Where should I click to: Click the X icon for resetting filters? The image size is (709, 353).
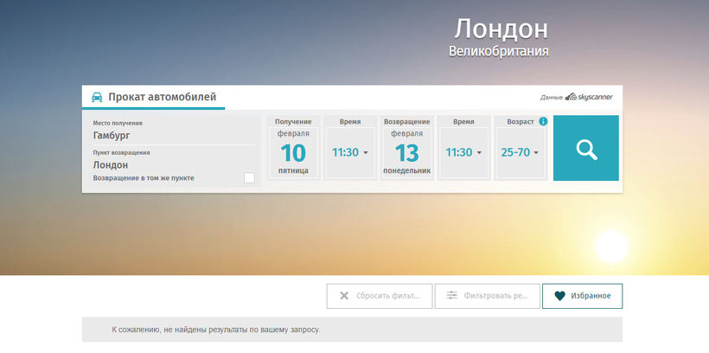click(x=344, y=296)
